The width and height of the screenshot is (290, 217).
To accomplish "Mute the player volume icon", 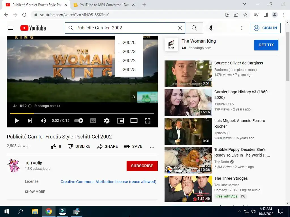I will coord(43,121).
